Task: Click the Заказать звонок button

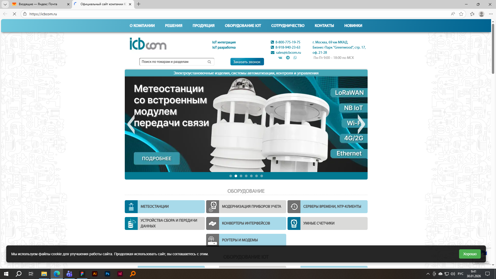Action: coord(247,61)
